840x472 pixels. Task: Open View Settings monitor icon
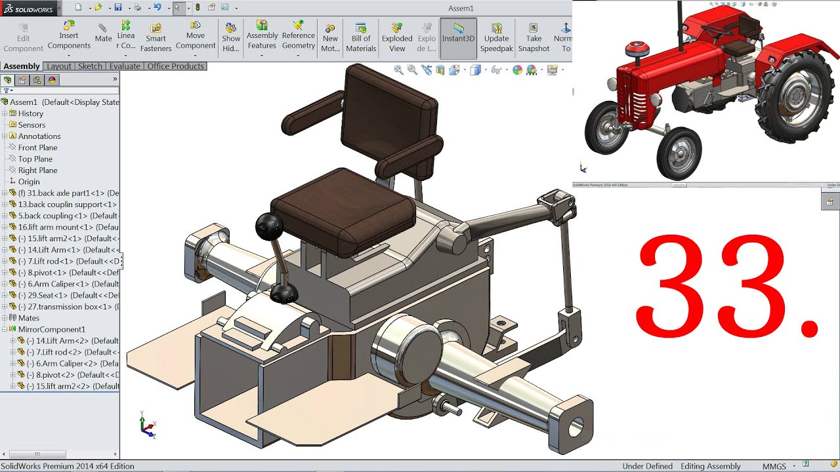pos(553,69)
